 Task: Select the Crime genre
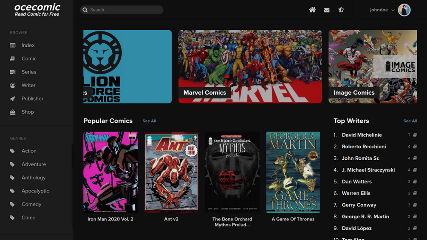(x=28, y=217)
